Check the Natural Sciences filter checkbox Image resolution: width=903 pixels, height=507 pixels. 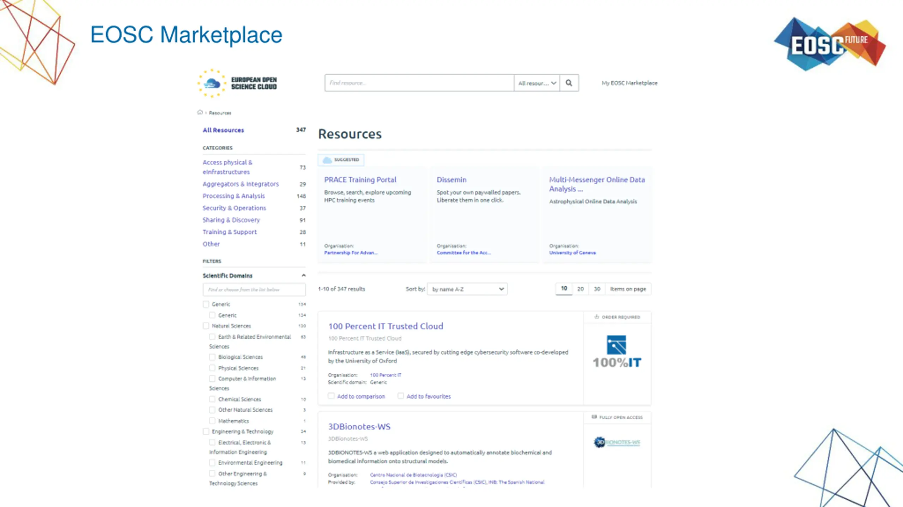click(x=206, y=326)
